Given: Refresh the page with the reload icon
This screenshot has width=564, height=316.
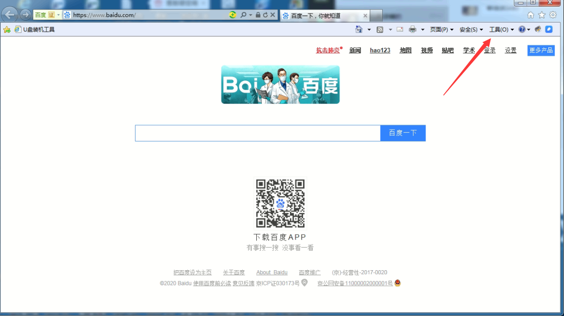Looking at the screenshot, I should tap(265, 15).
